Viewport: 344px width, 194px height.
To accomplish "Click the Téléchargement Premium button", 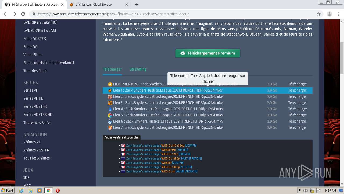I will (208, 53).
